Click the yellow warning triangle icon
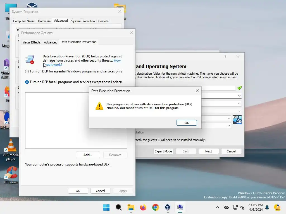 tap(99, 106)
